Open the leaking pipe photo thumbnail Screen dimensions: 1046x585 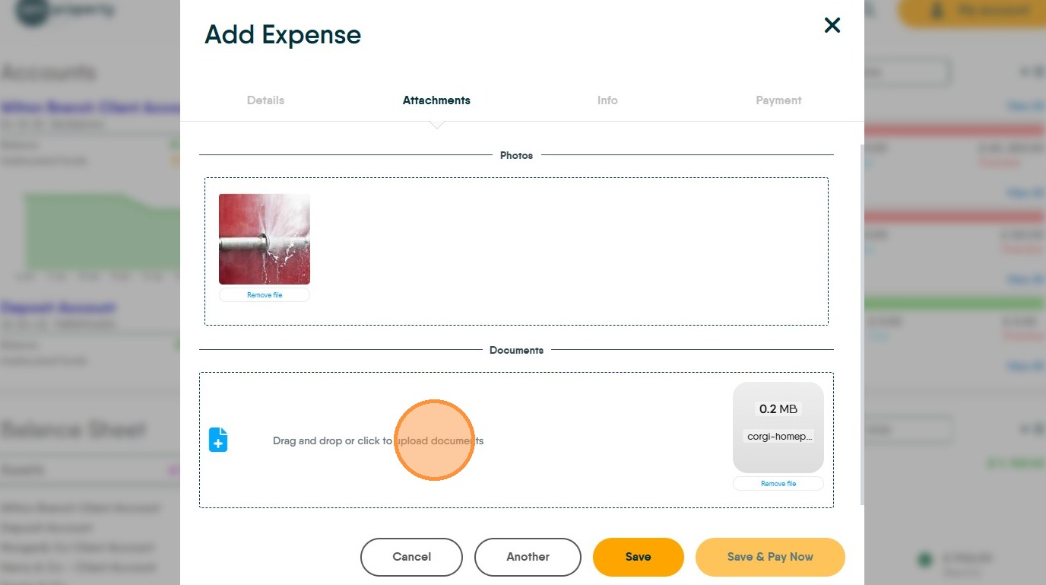point(265,239)
